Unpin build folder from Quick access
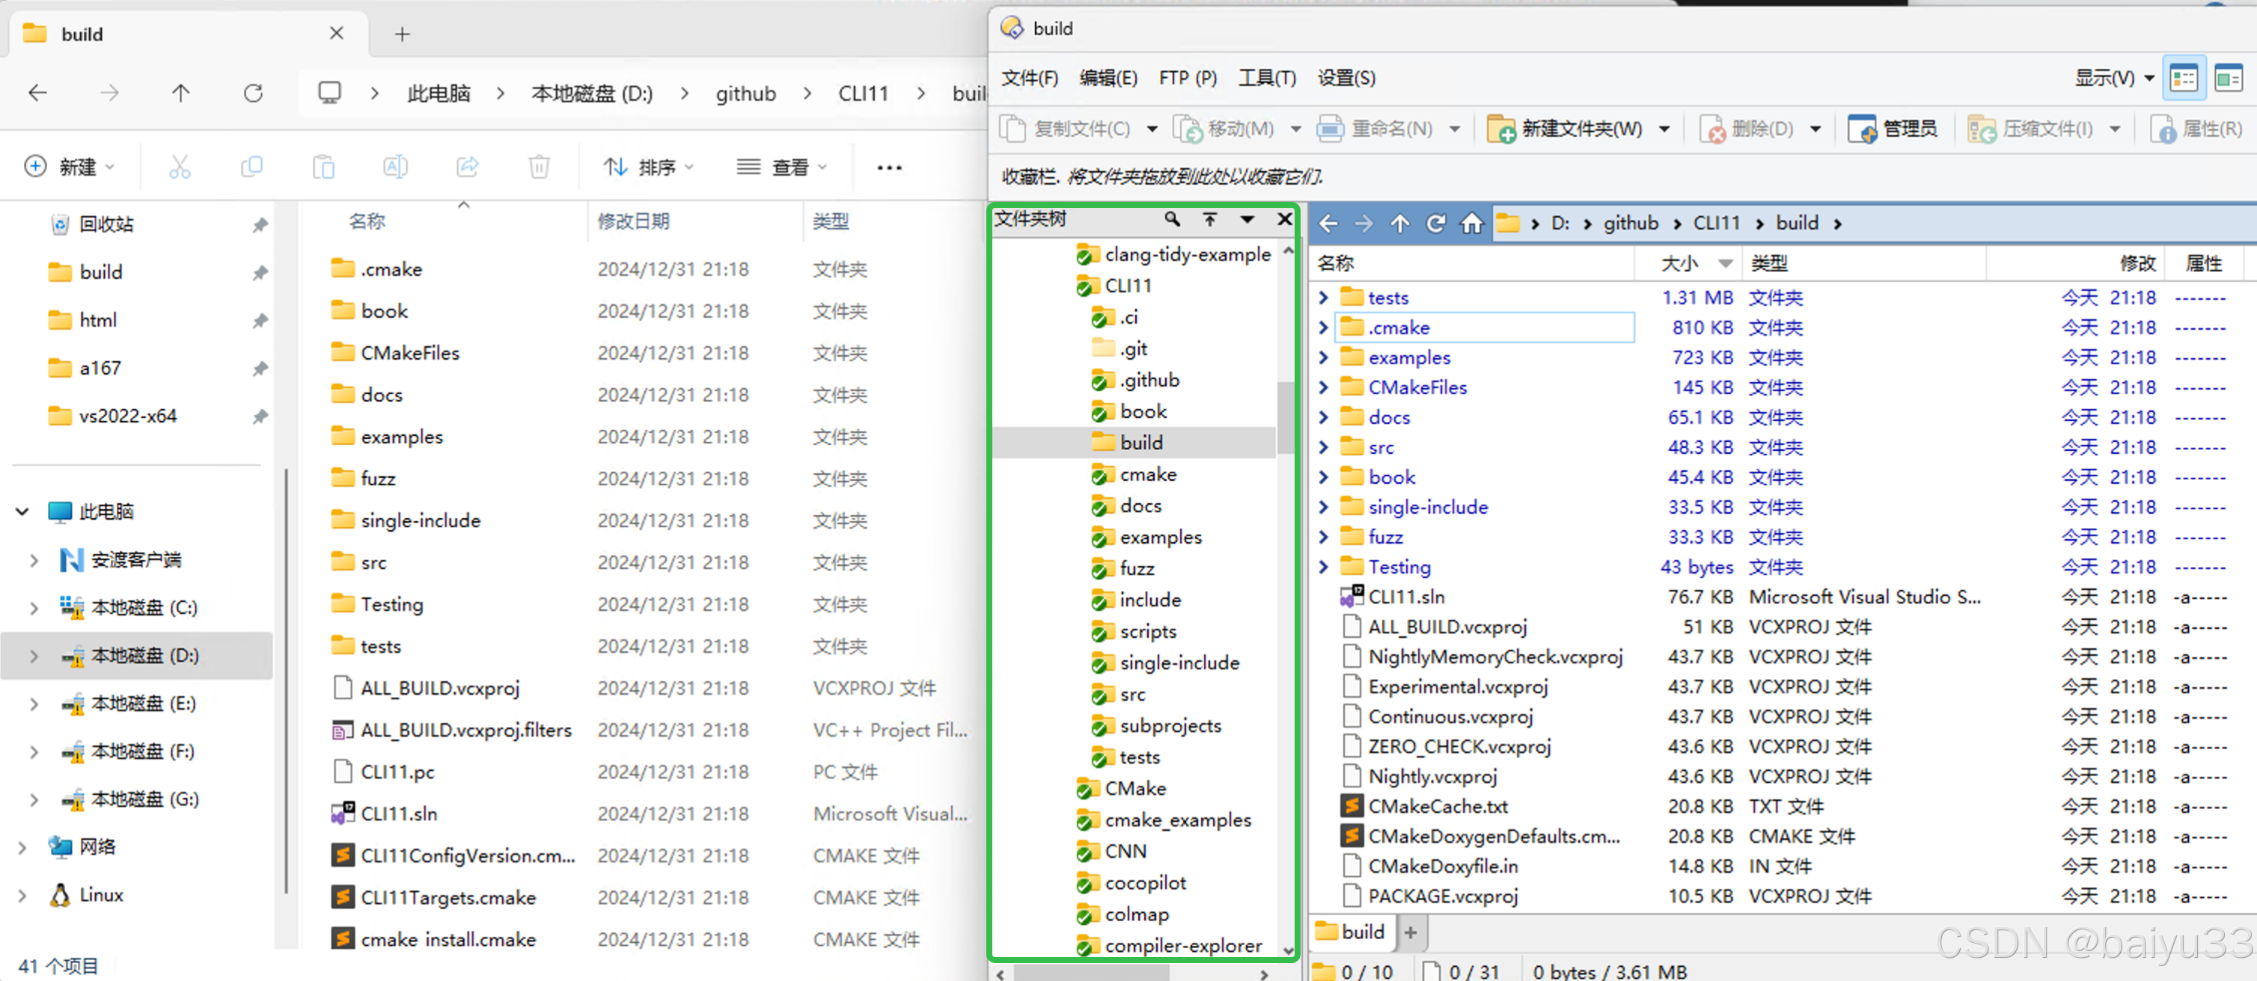 coord(260,273)
